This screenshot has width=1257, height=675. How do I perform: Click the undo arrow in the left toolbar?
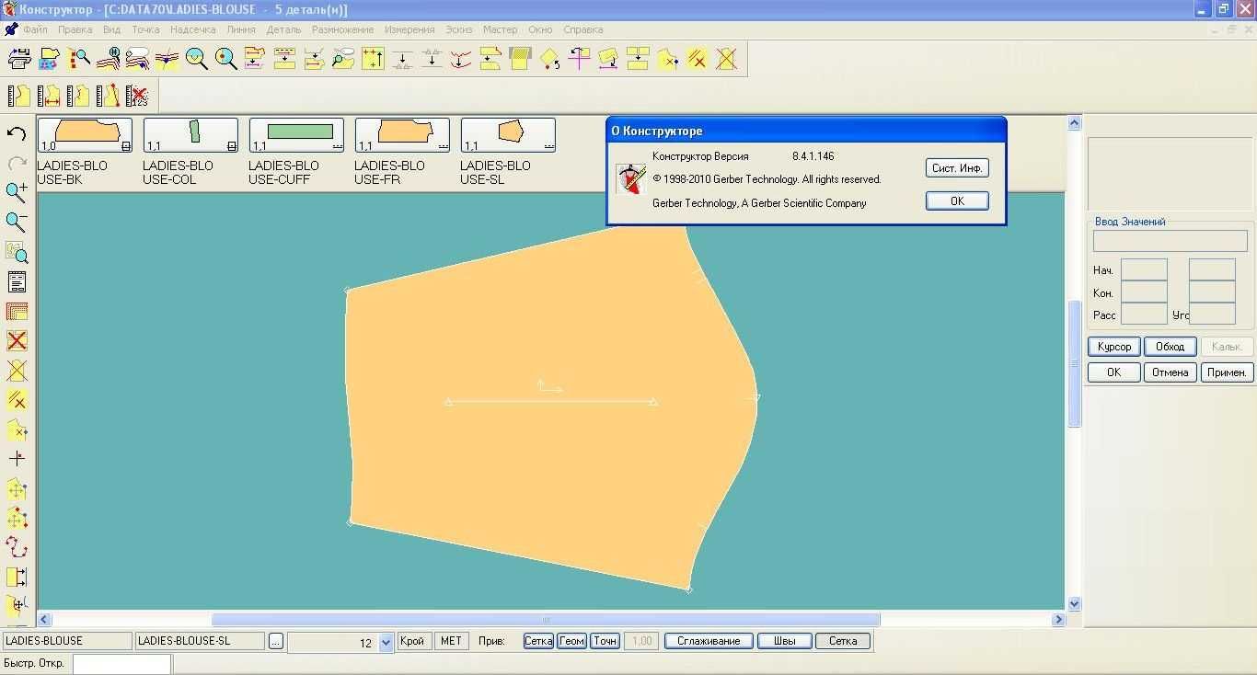17,133
